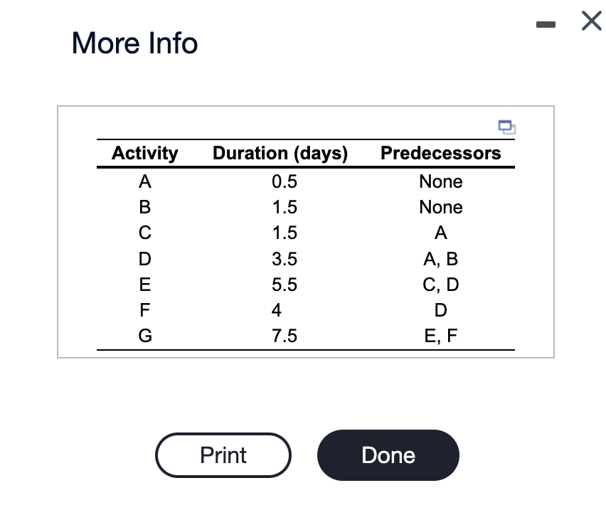Click the copy table icon above Predecessors
The height and width of the screenshot is (515, 606).
[x=507, y=127]
